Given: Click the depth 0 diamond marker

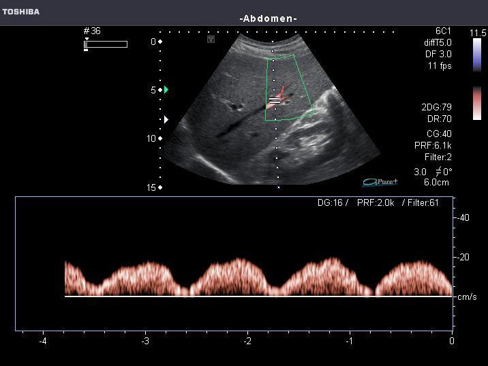Looking at the screenshot, I should [161, 42].
